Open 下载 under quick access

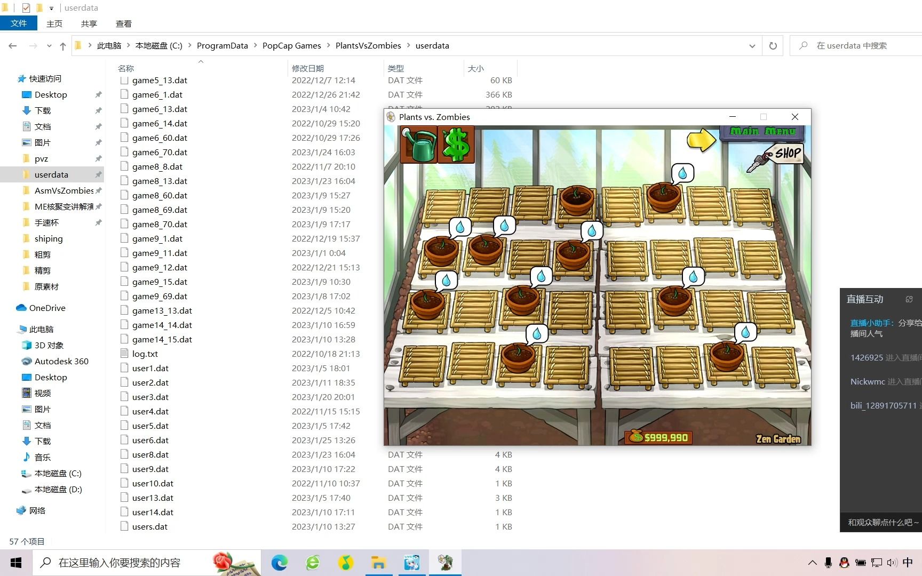43,110
